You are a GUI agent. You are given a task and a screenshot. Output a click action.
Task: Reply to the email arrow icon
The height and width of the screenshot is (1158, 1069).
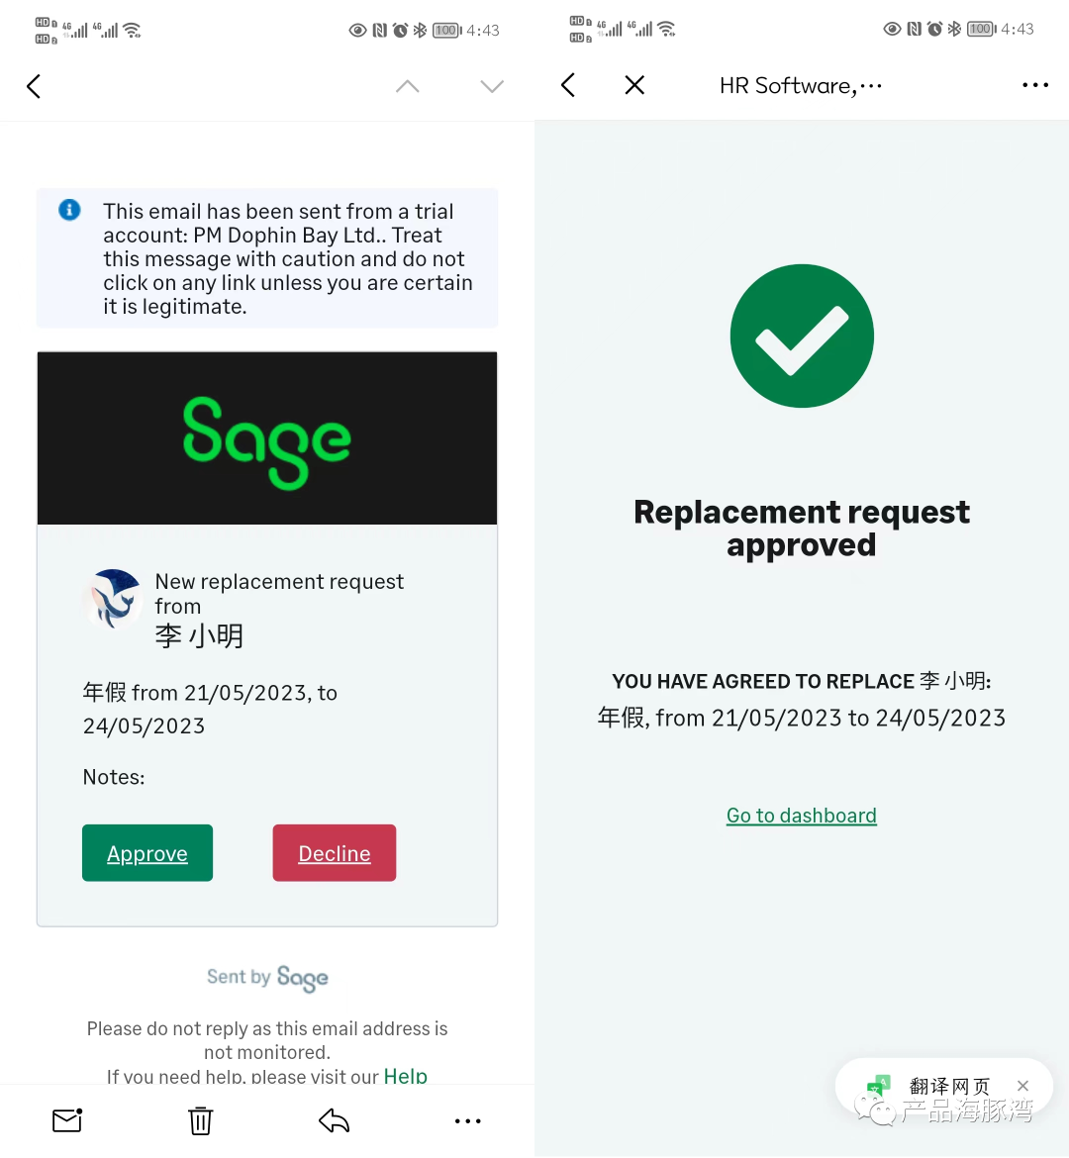[x=334, y=1120]
